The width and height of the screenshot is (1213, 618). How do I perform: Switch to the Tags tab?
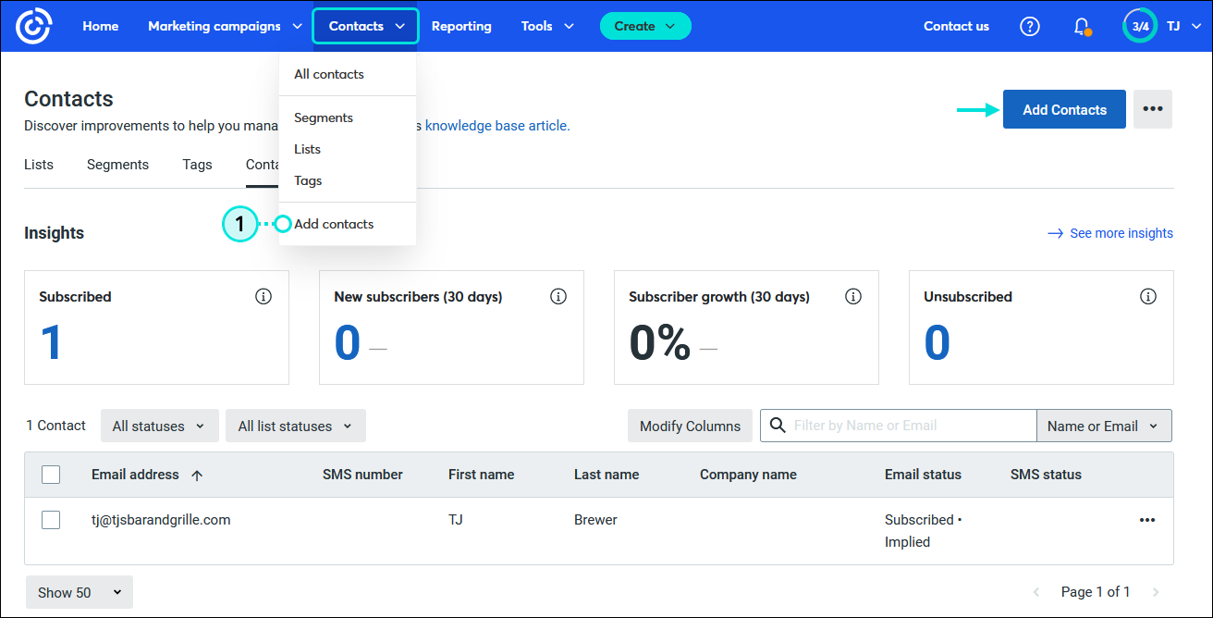pos(197,165)
